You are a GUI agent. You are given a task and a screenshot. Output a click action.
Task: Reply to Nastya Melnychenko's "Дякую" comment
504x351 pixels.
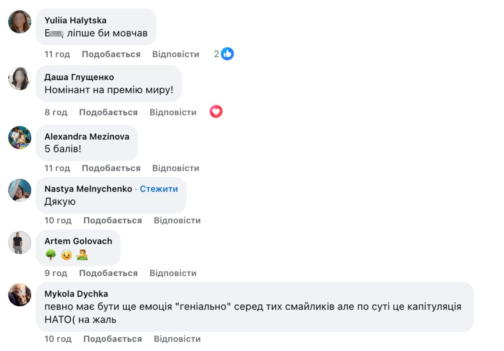pos(177,221)
